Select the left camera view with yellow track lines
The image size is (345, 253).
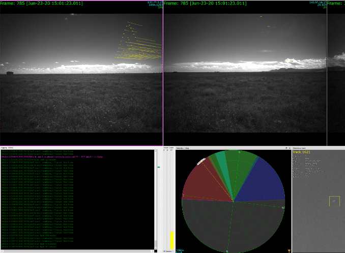pos(81,73)
